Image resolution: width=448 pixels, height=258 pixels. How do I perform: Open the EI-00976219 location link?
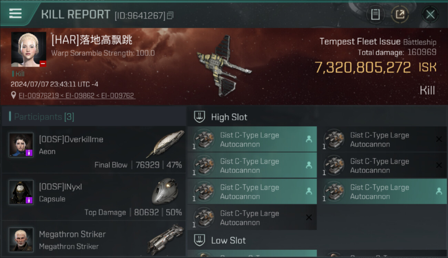click(x=39, y=96)
